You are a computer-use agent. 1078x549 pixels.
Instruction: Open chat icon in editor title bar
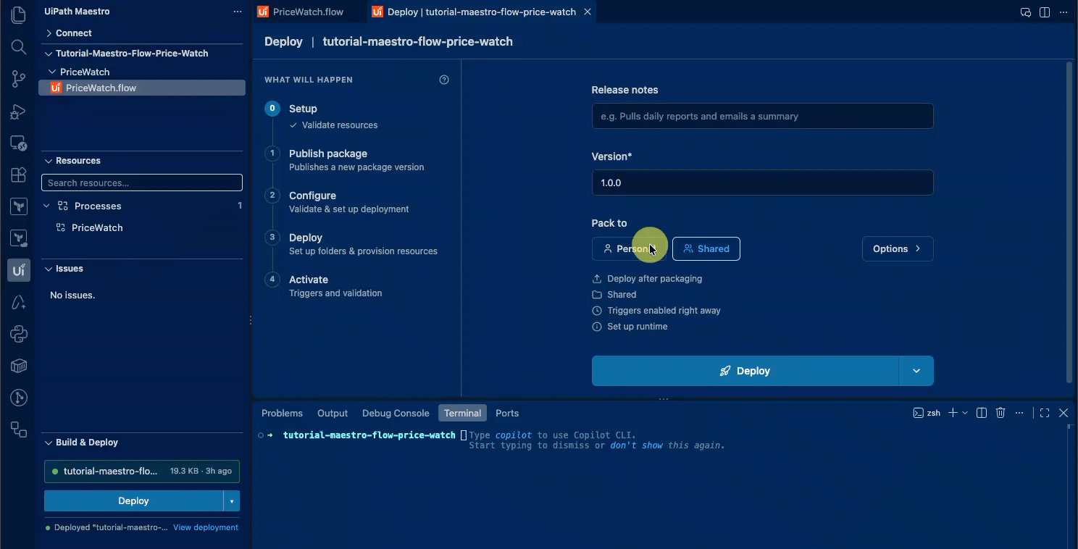(1025, 12)
